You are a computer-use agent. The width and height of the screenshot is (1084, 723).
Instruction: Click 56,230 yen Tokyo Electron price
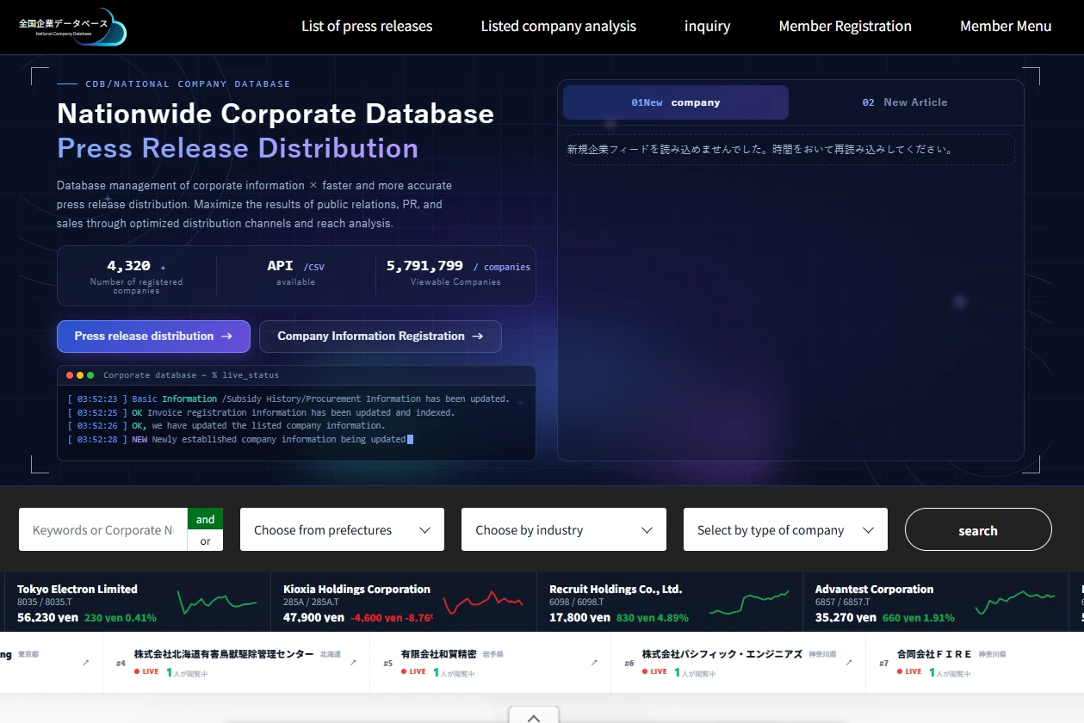[x=47, y=618]
